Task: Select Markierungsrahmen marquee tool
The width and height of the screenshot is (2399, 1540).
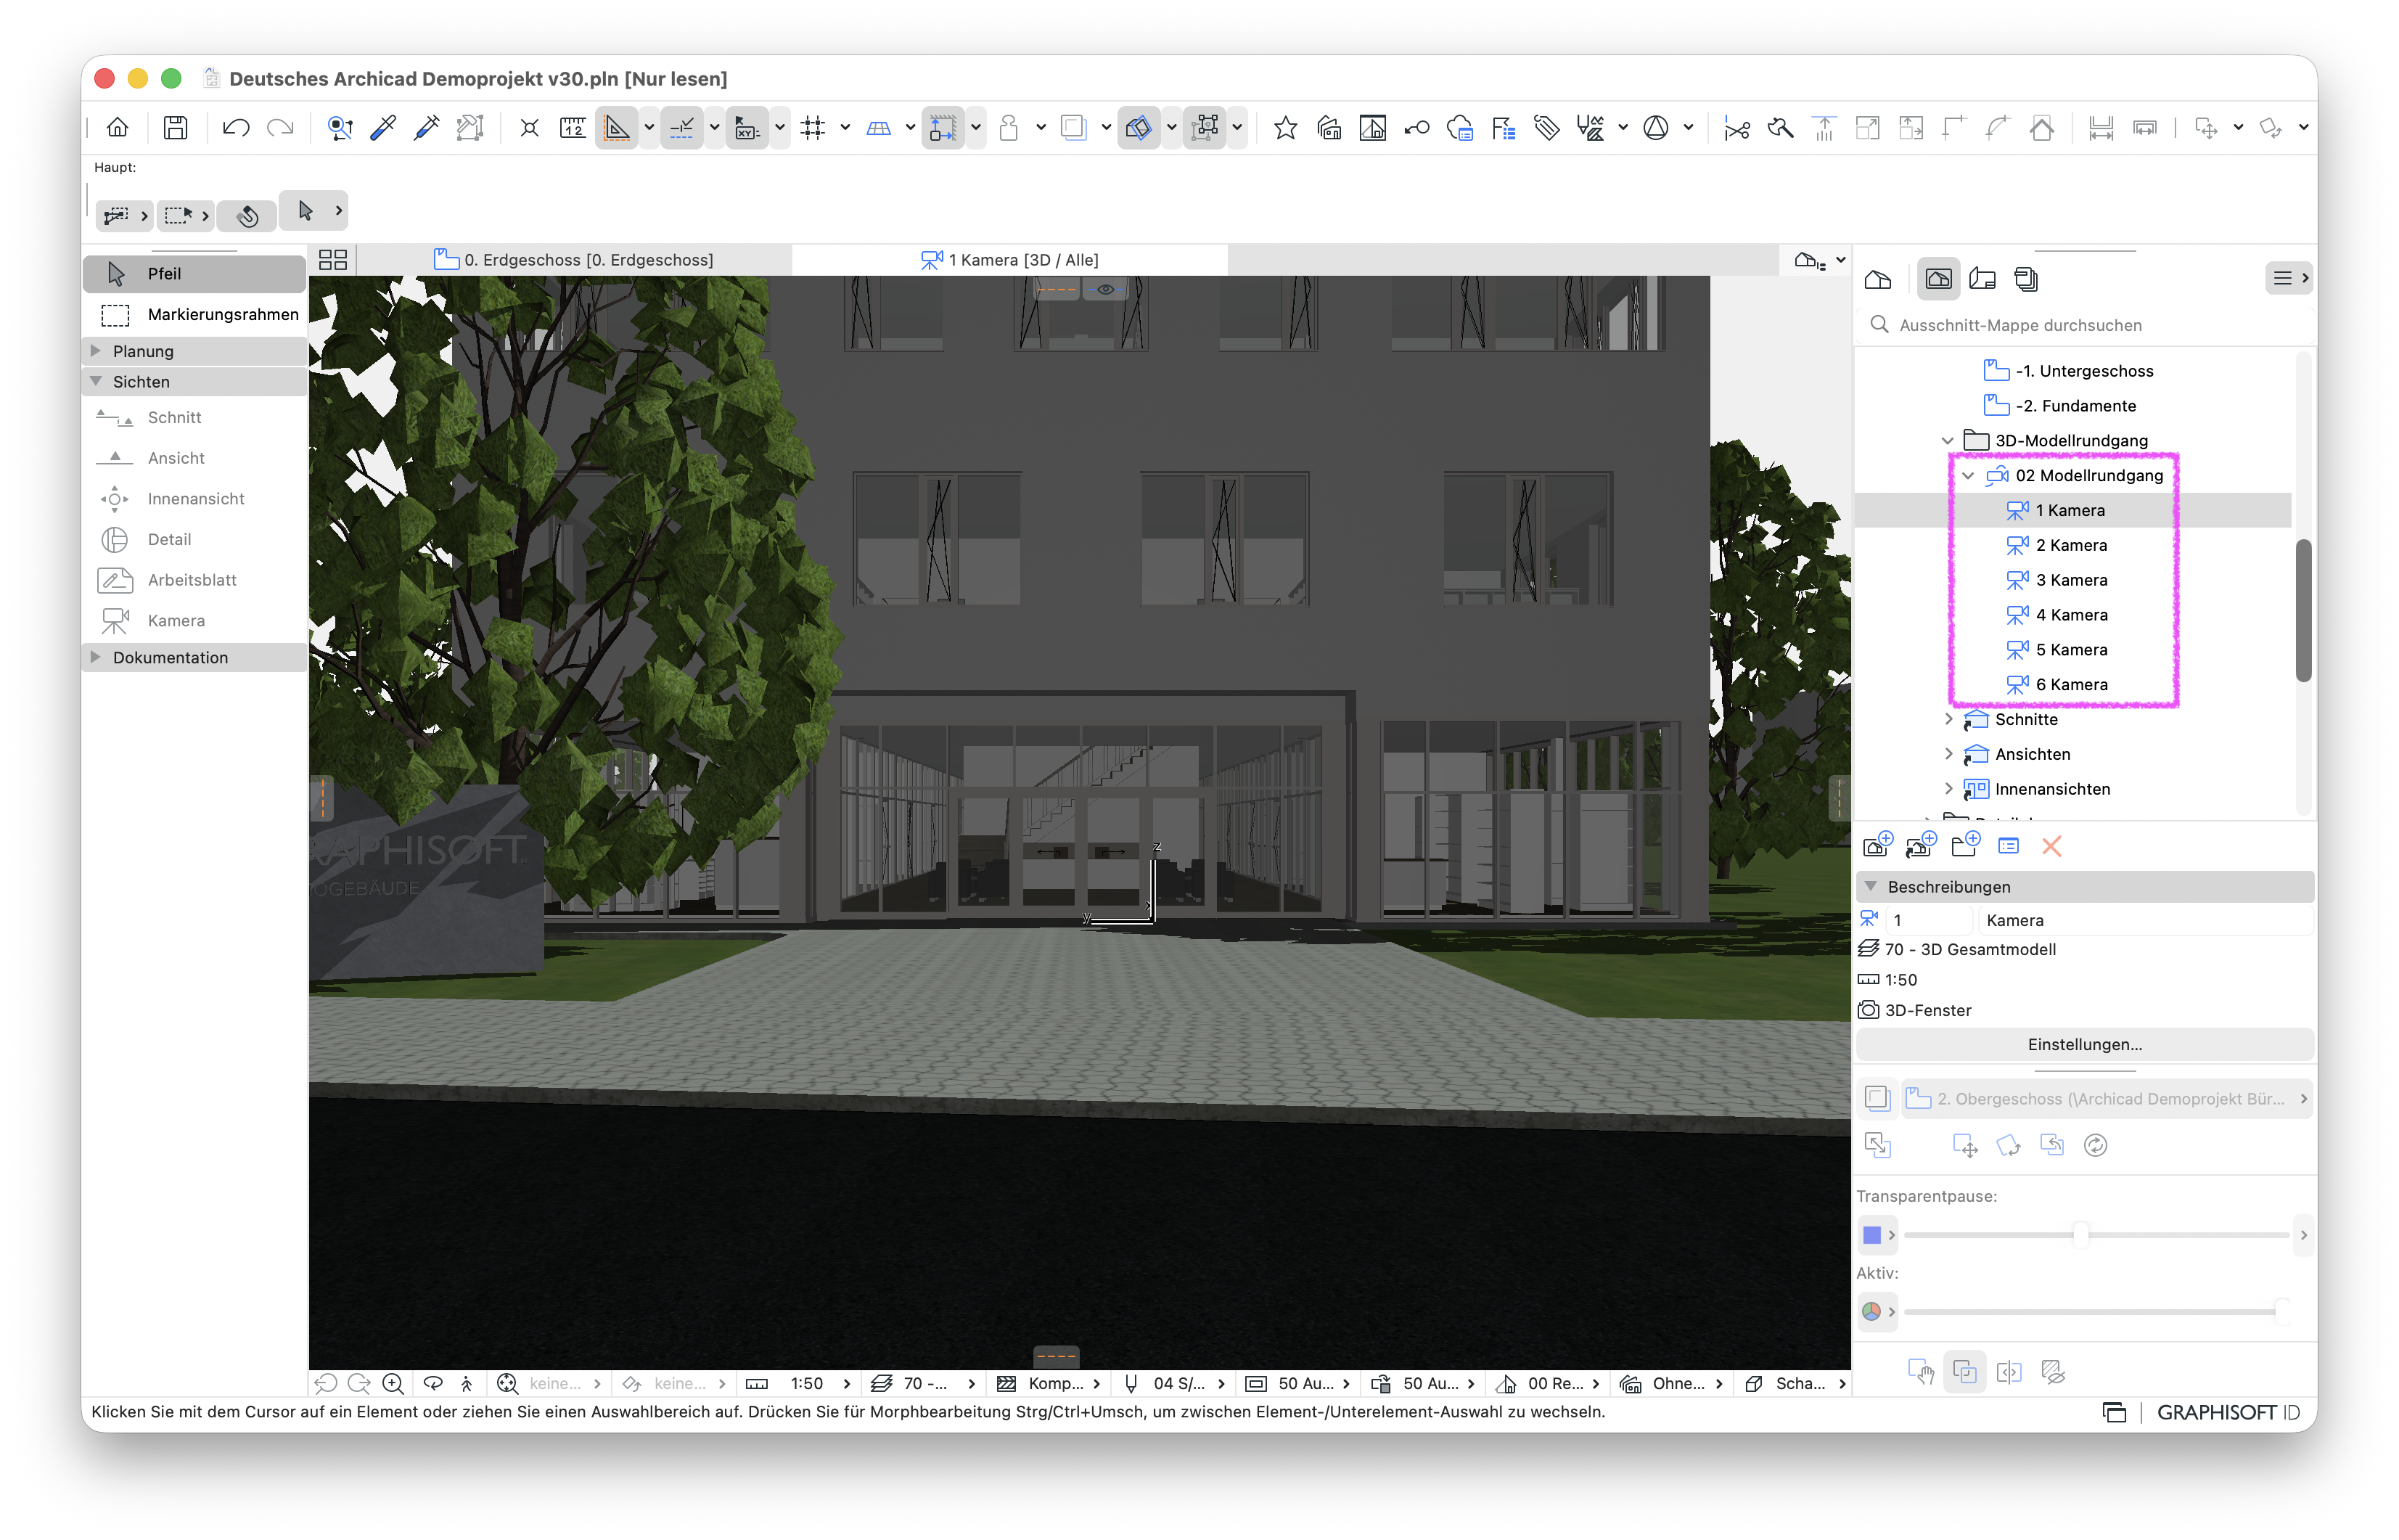Action: (x=195, y=315)
